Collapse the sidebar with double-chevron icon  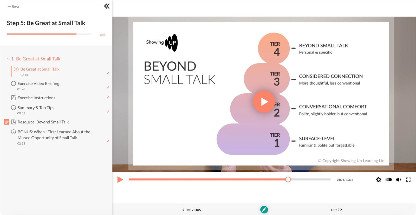pos(107,6)
